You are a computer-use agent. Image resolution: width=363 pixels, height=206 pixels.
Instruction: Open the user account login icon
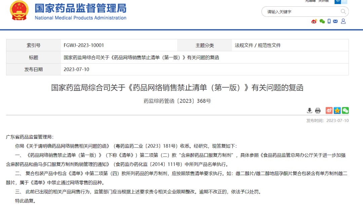[343, 21]
